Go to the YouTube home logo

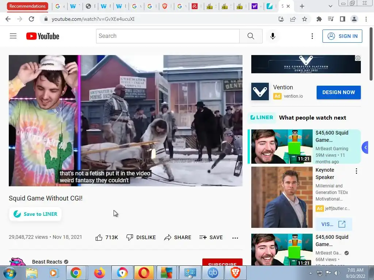click(x=43, y=36)
